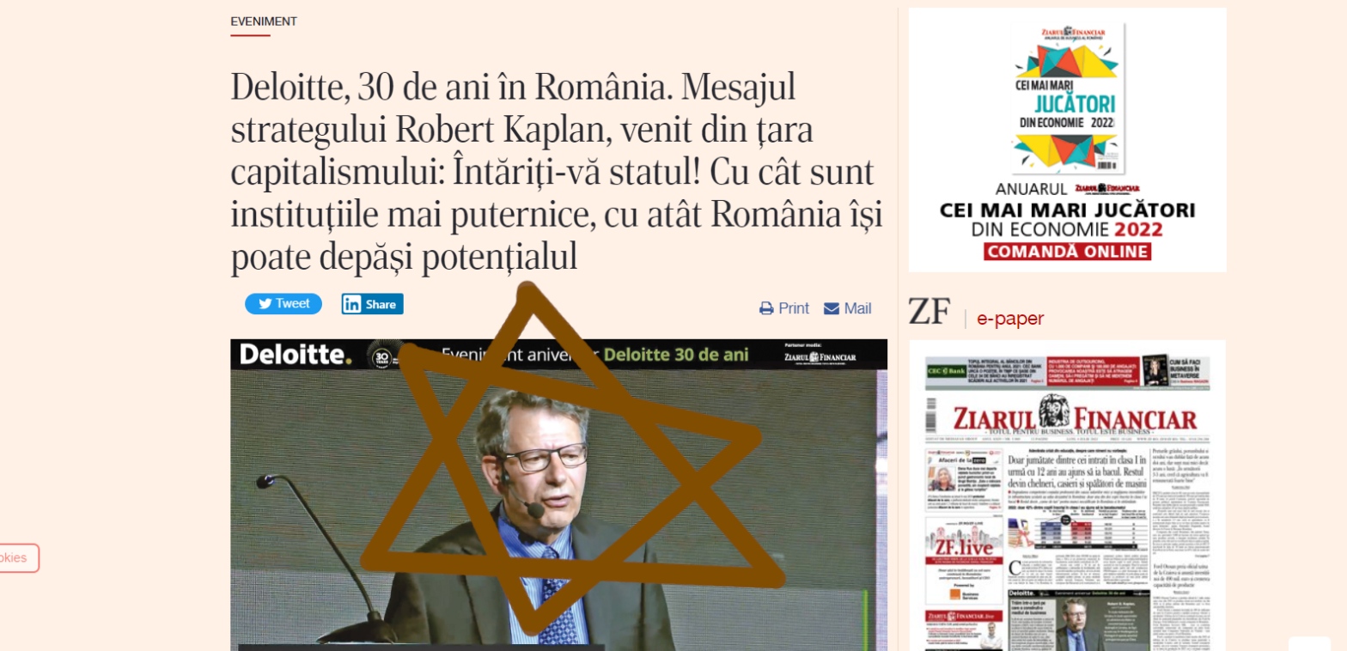Click the Print text link
This screenshot has width=1347, height=651.
(794, 308)
